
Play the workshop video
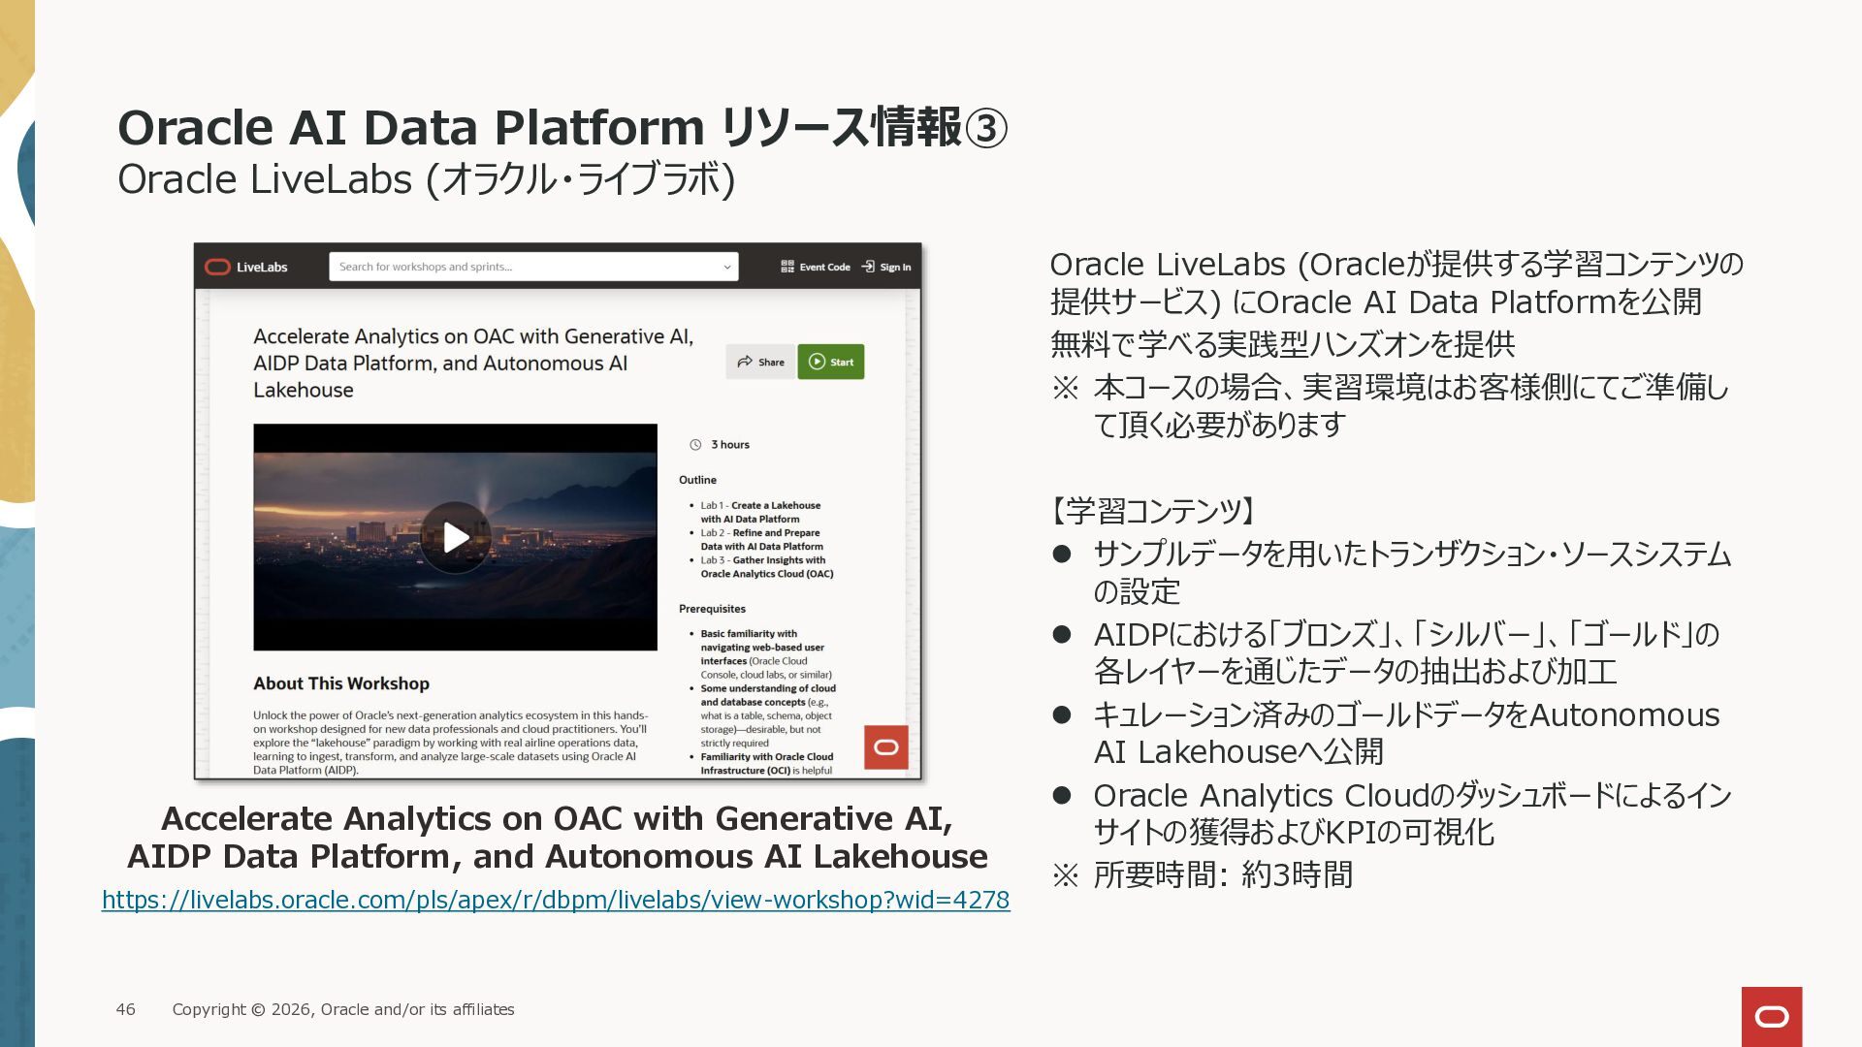coord(456,537)
